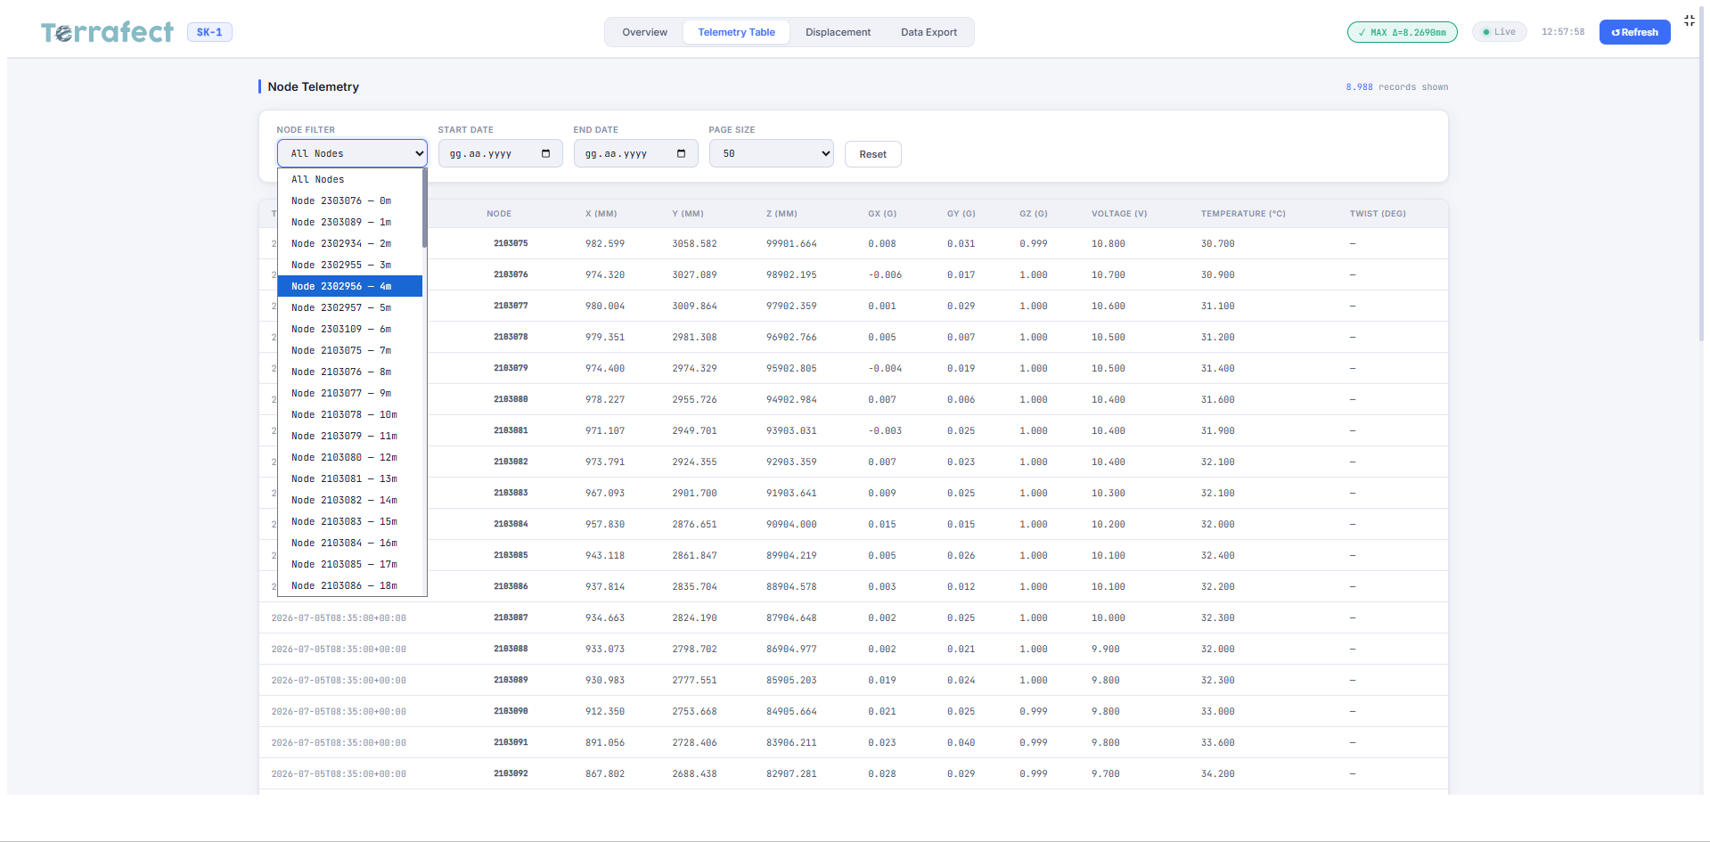This screenshot has width=1710, height=842.
Task: Switch to the Overview tab
Action: click(x=644, y=32)
